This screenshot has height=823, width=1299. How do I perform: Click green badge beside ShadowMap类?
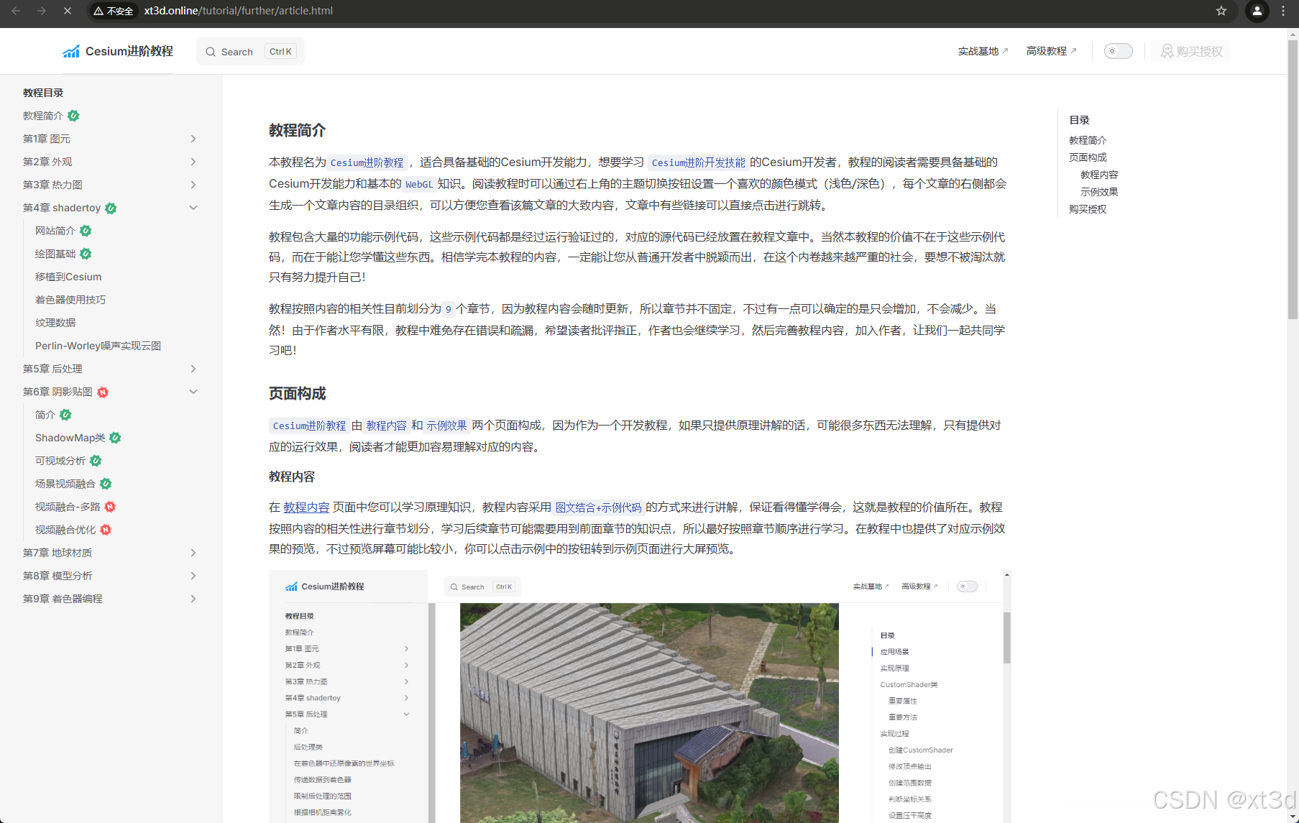[x=115, y=438]
